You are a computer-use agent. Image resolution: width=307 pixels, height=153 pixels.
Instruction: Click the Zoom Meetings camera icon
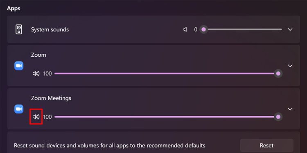tap(19, 109)
